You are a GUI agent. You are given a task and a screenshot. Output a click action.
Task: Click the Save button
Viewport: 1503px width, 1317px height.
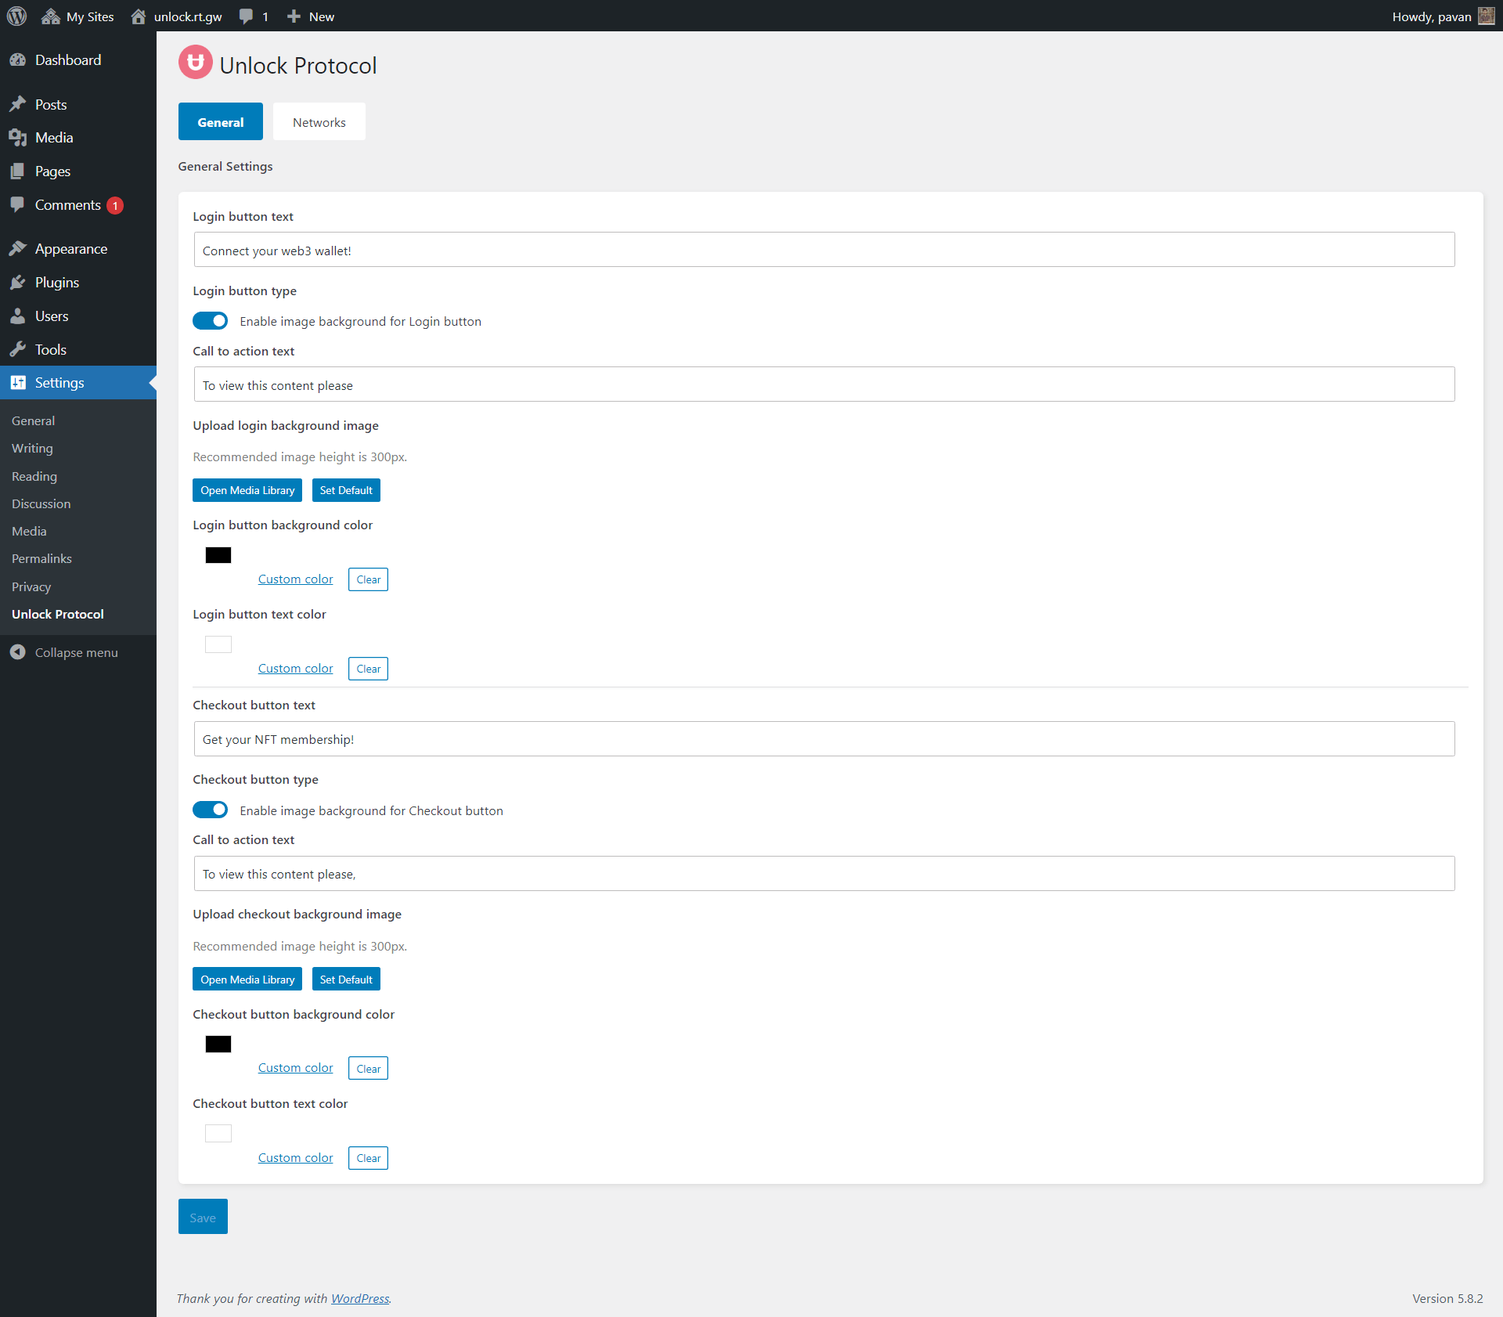tap(202, 1216)
